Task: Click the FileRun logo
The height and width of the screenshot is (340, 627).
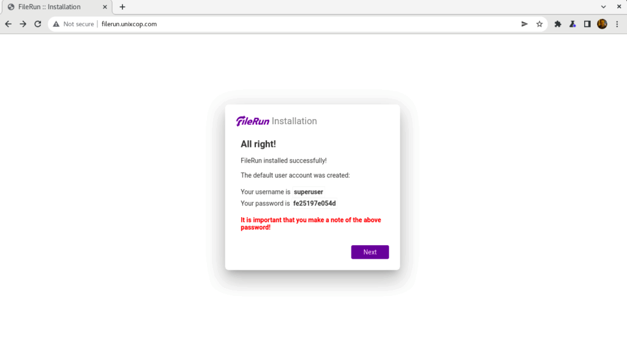Action: pos(253,121)
